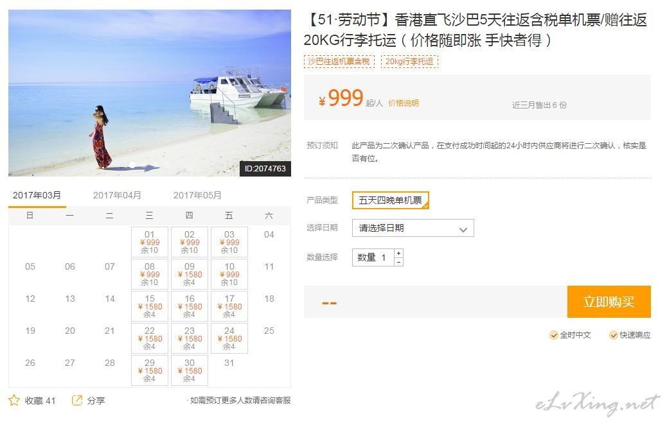This screenshot has height=425, width=667.
Task: Switch to the 2017年04月 tab
Action: pyautogui.click(x=117, y=195)
